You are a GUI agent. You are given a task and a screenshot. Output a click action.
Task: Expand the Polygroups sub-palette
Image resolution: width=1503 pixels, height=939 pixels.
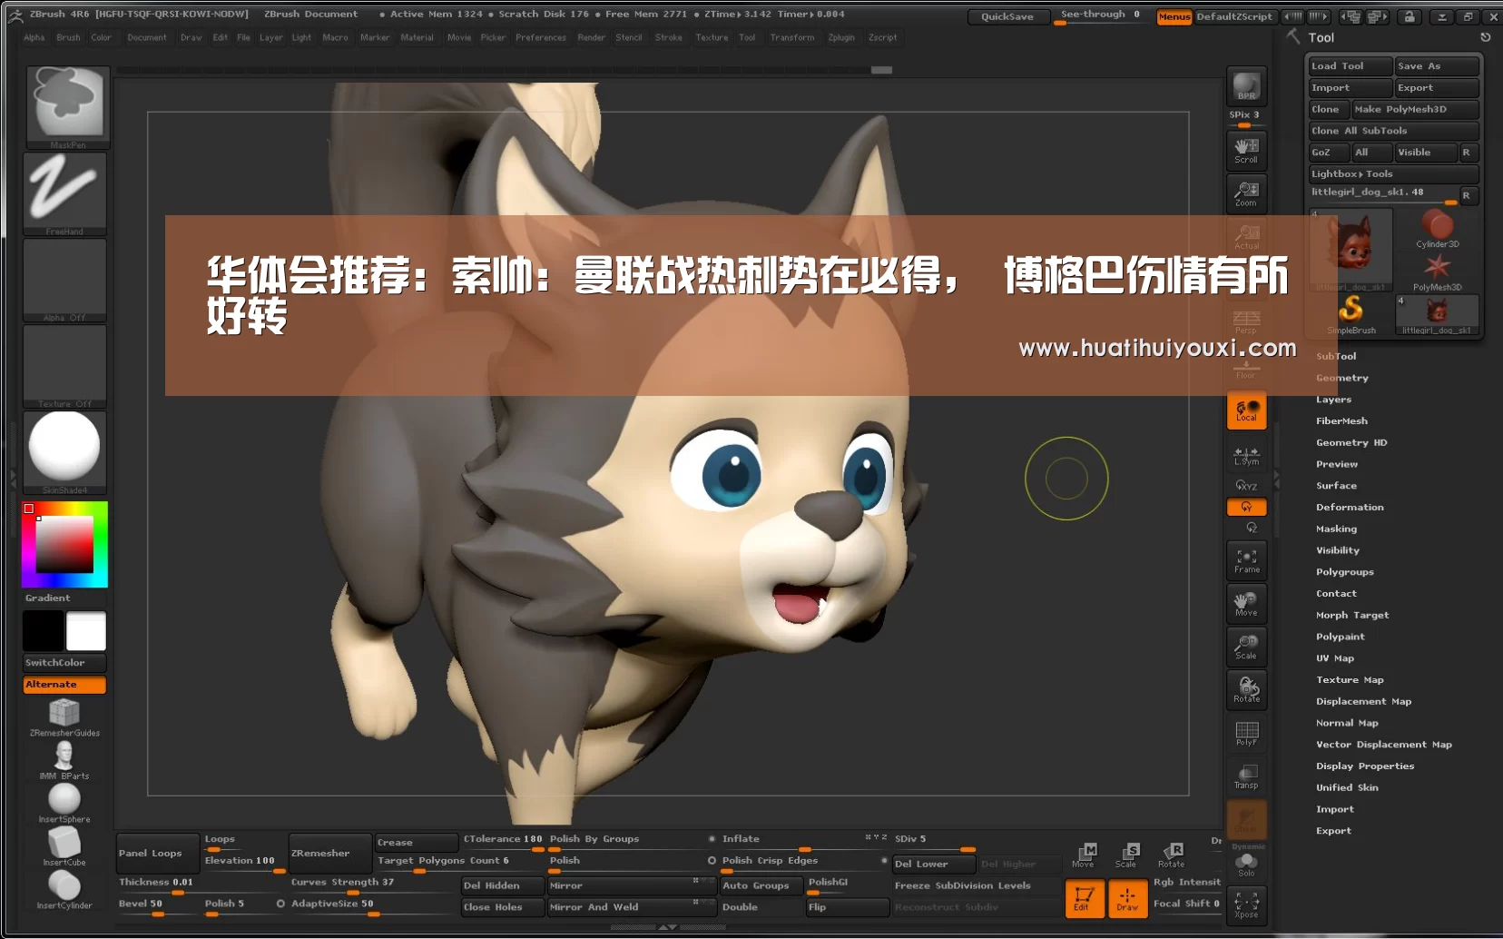point(1344,572)
